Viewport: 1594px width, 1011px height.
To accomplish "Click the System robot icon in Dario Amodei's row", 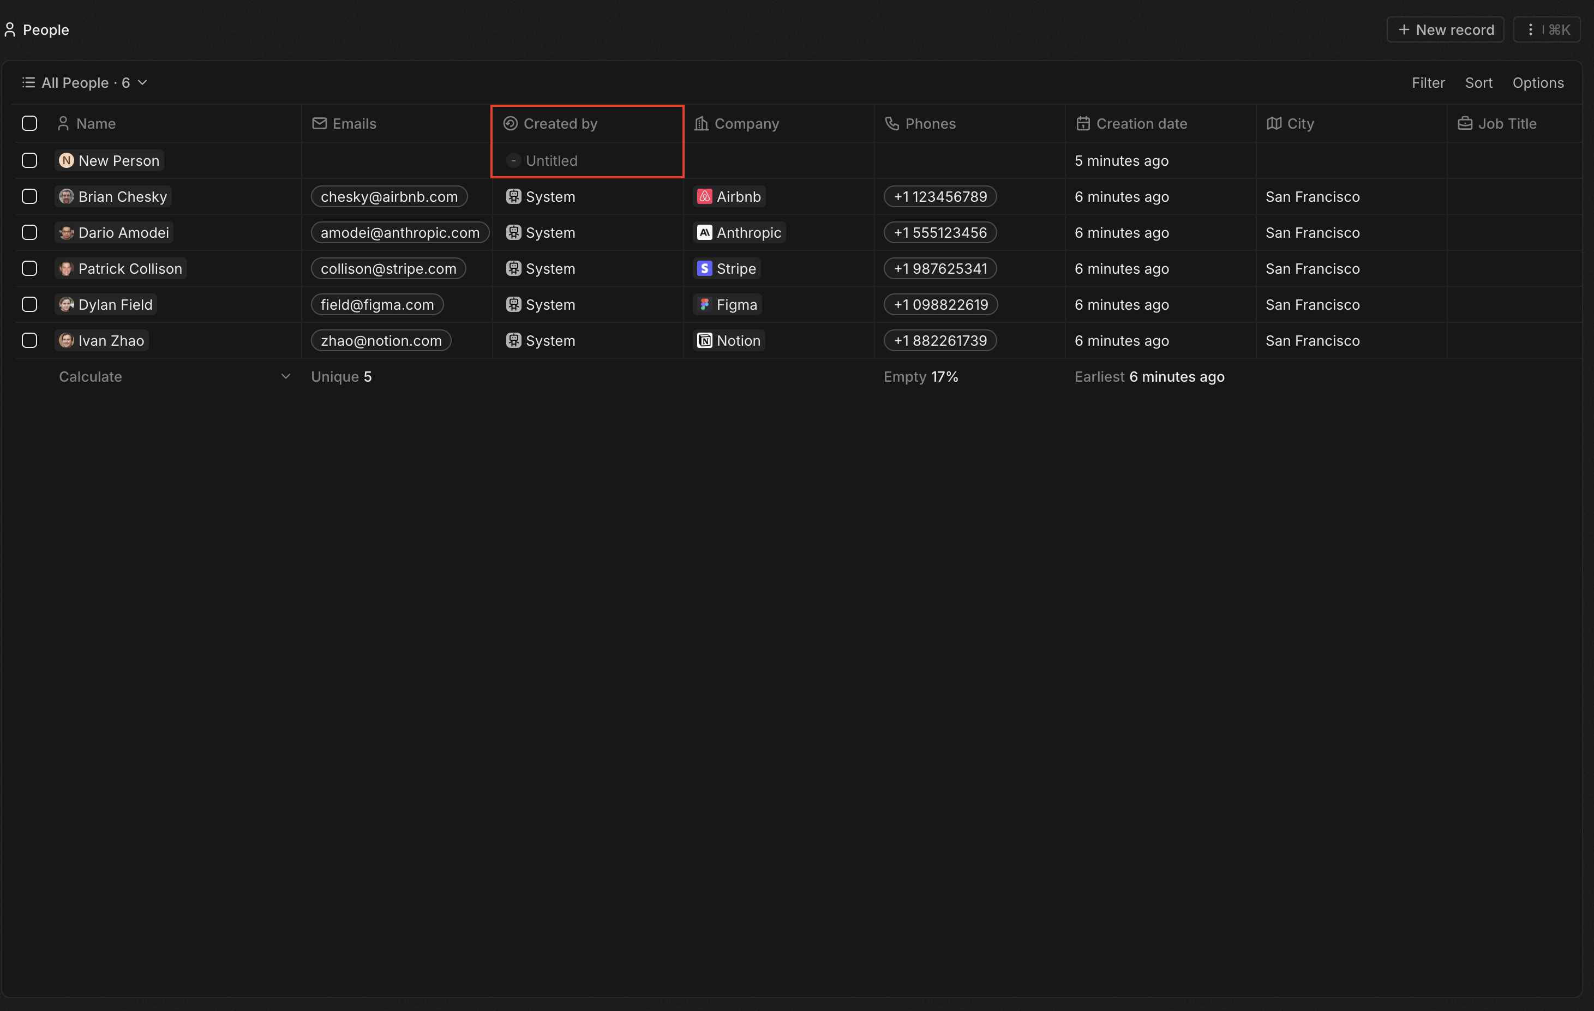I will click(514, 232).
